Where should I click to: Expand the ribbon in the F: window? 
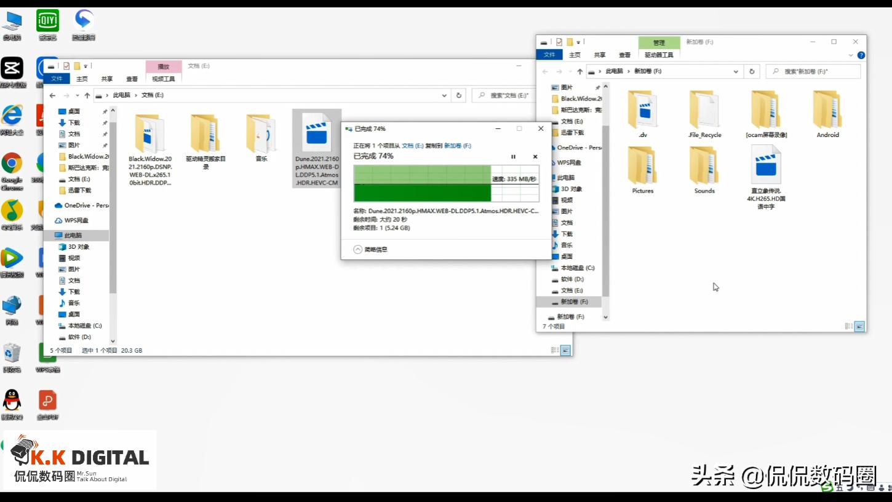click(851, 55)
